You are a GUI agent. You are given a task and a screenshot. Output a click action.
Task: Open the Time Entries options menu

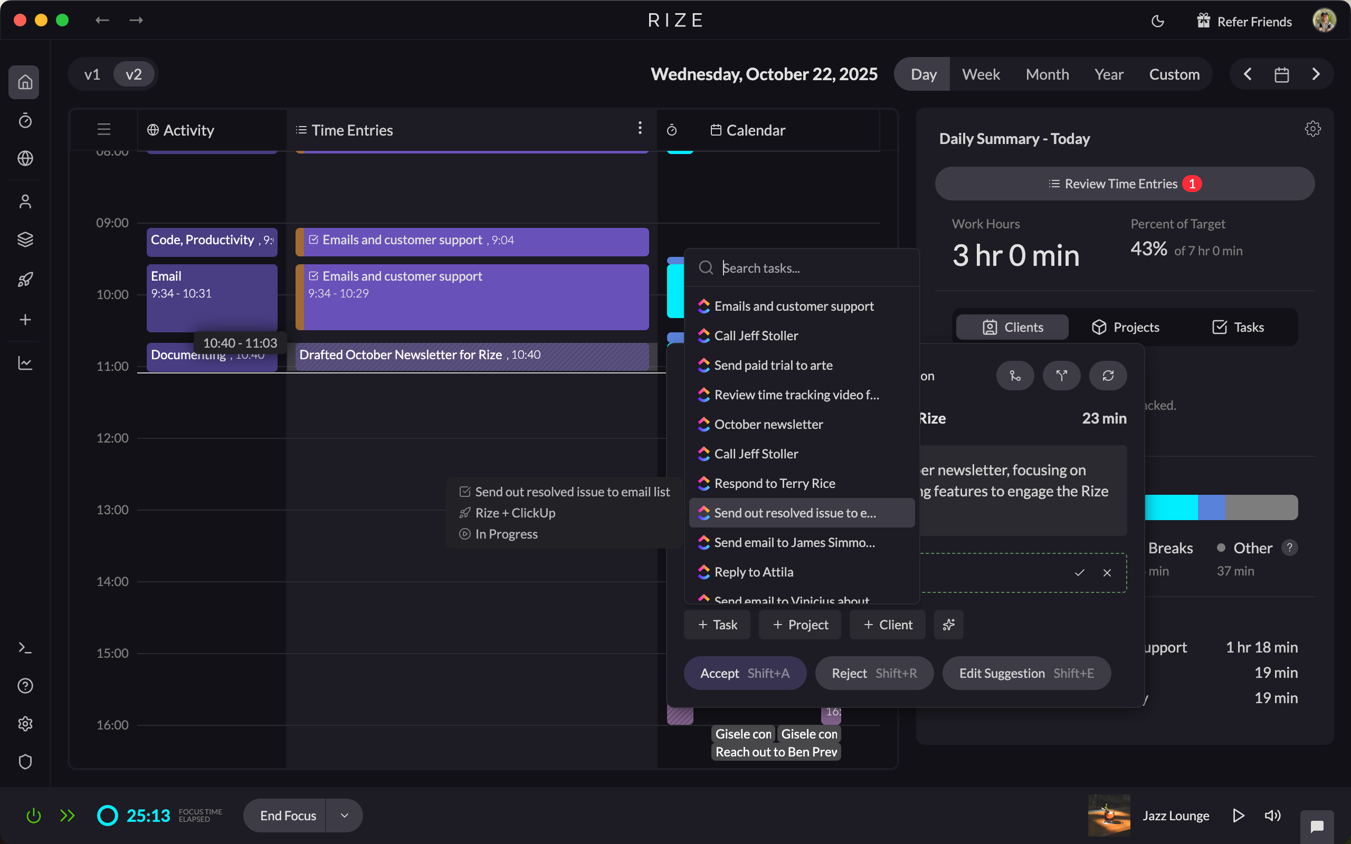[x=640, y=128]
